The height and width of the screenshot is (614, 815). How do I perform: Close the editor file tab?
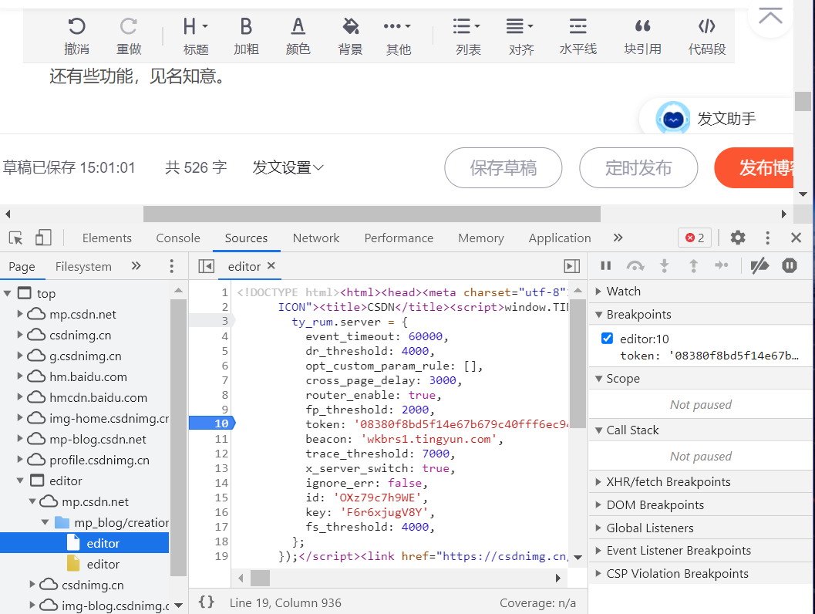pyautogui.click(x=271, y=265)
